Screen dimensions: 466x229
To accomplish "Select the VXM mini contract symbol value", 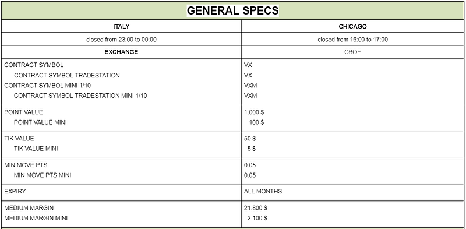I will pyautogui.click(x=250, y=86).
